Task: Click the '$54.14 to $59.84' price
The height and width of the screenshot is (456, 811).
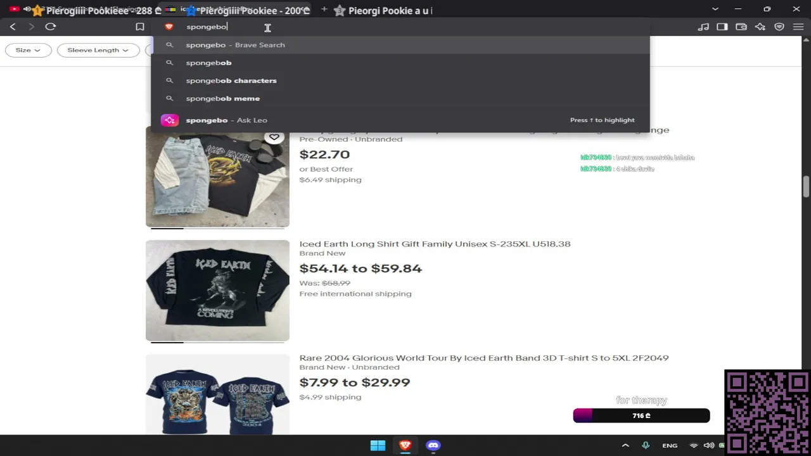Action: point(361,269)
